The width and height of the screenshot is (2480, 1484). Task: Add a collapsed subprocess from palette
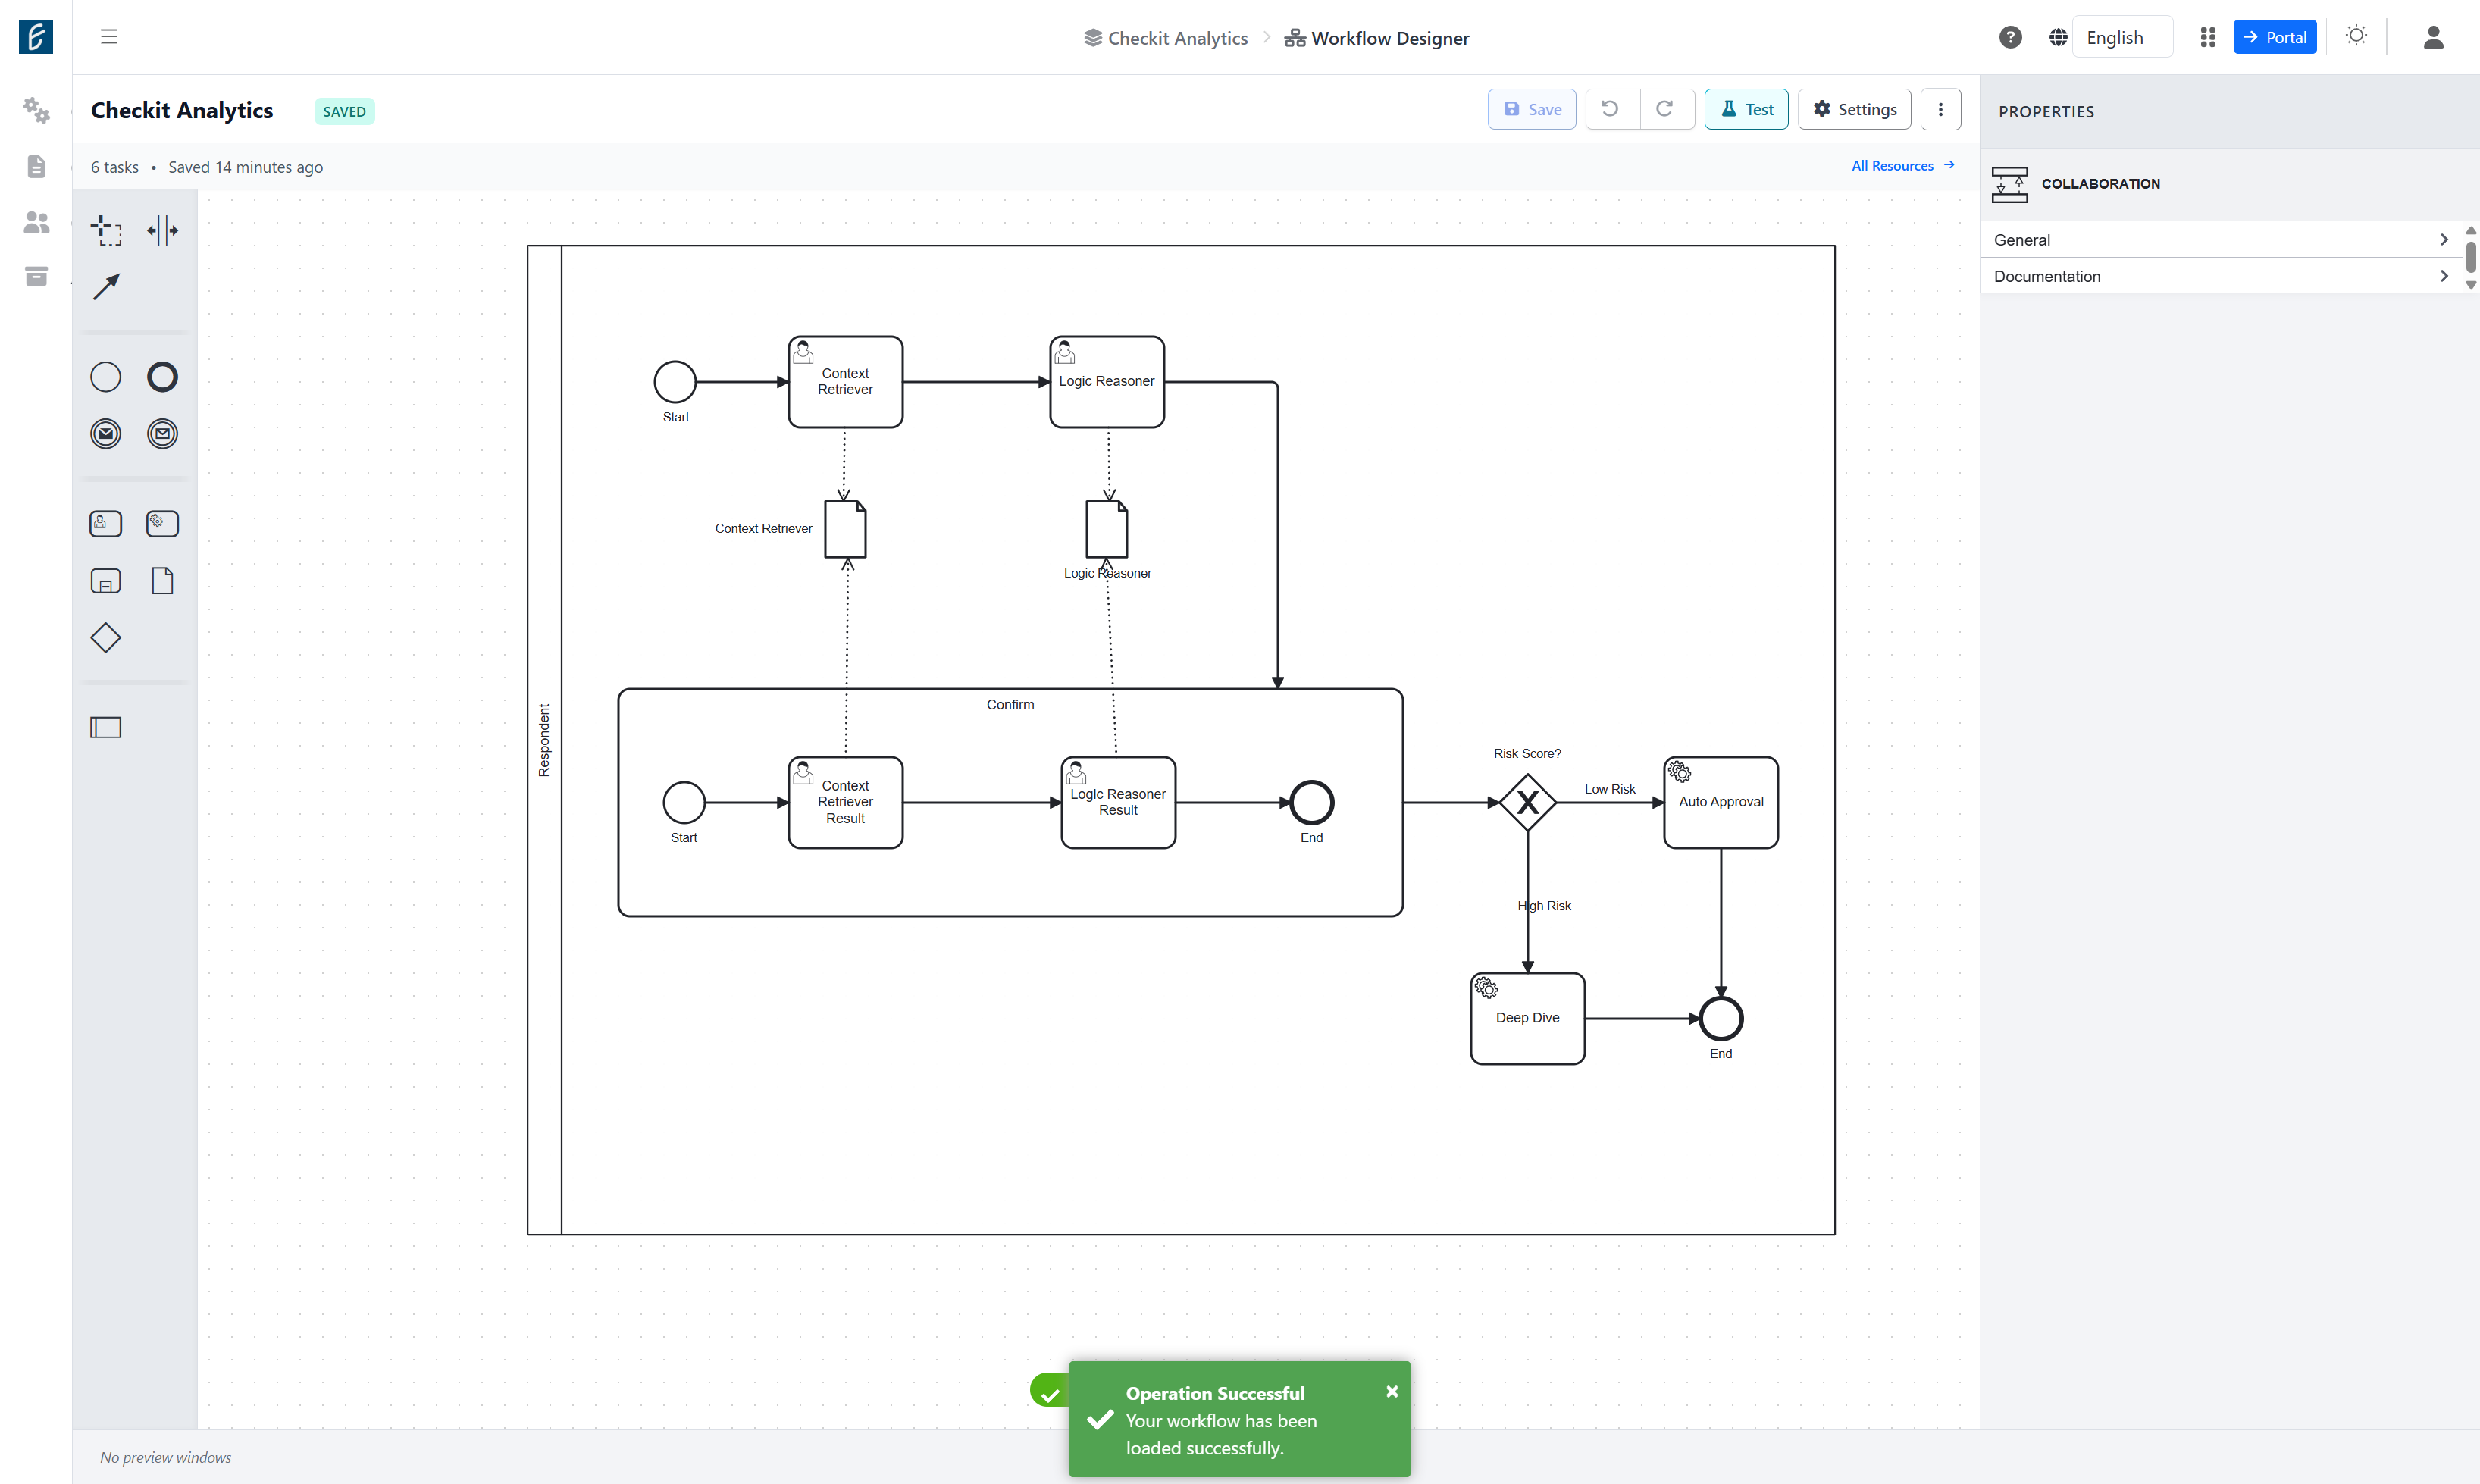pyautogui.click(x=106, y=581)
